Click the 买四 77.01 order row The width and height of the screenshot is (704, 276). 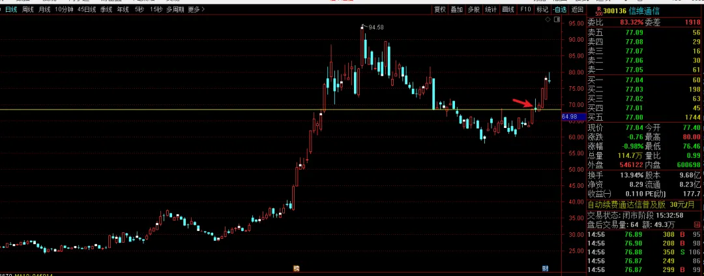point(645,108)
